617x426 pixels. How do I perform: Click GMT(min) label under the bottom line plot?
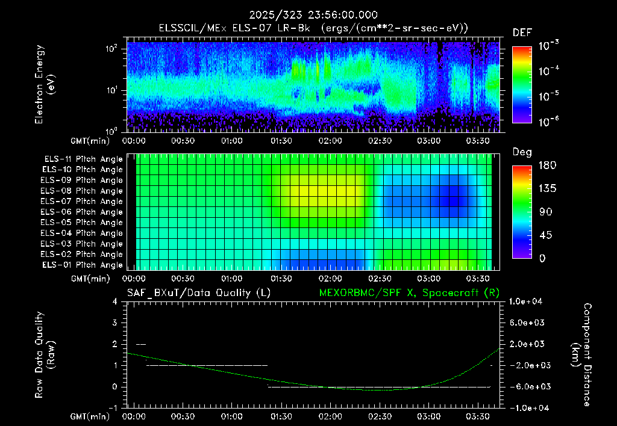coord(90,416)
